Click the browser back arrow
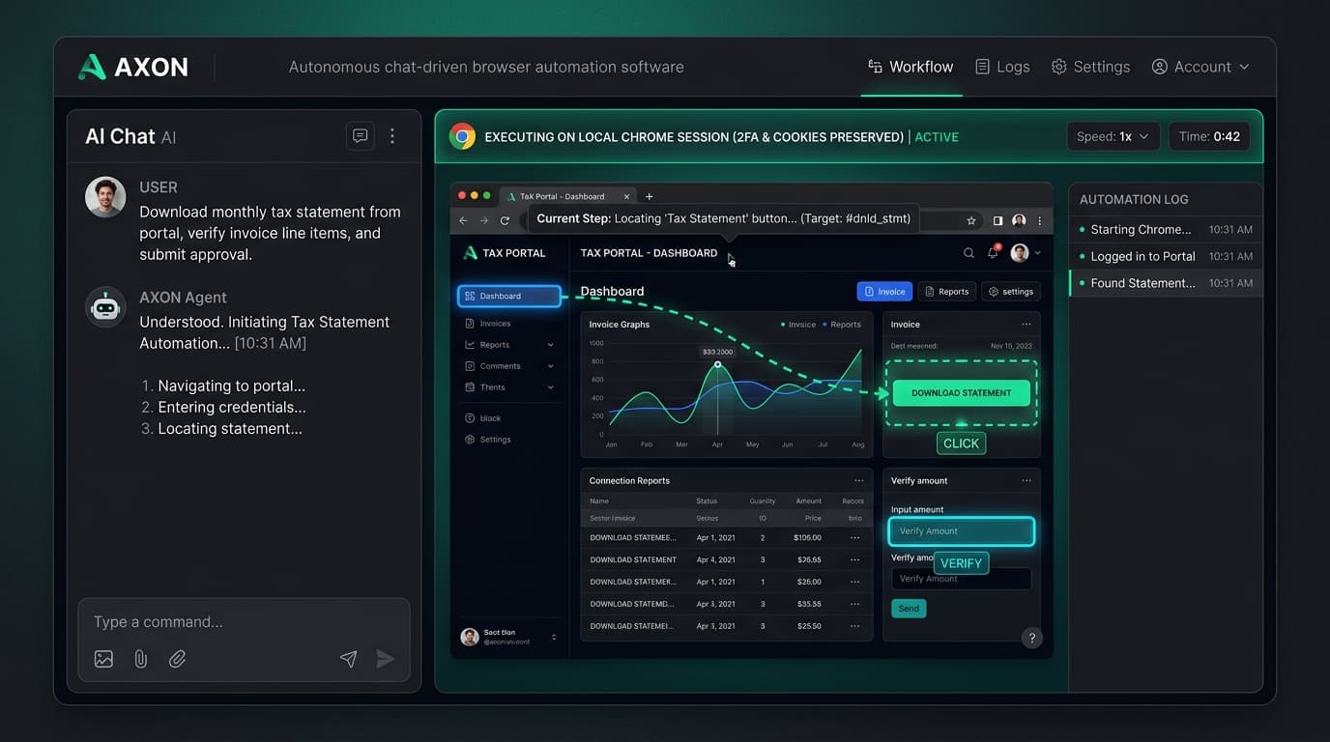Image resolution: width=1330 pixels, height=742 pixels. tap(463, 220)
